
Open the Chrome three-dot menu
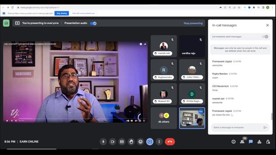click(x=272, y=8)
